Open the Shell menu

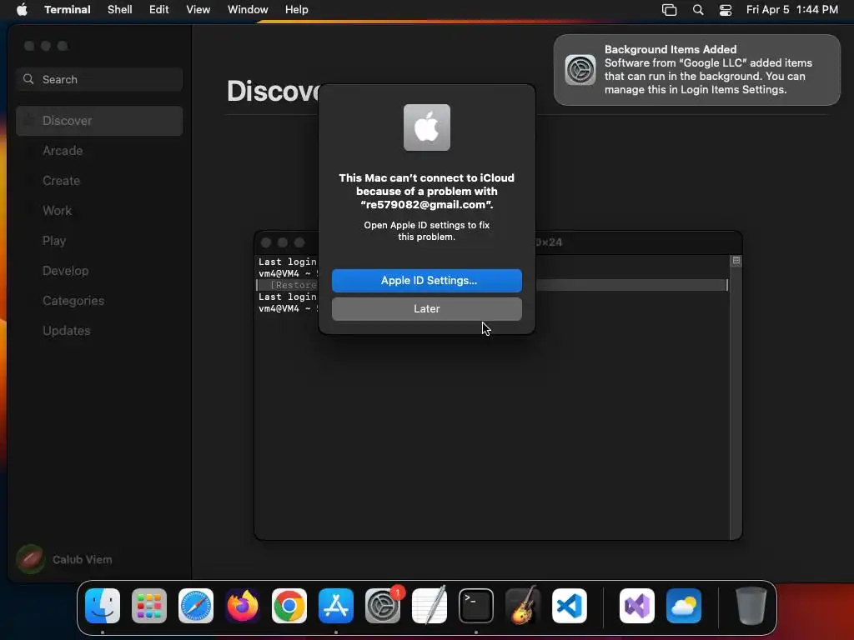(x=120, y=10)
